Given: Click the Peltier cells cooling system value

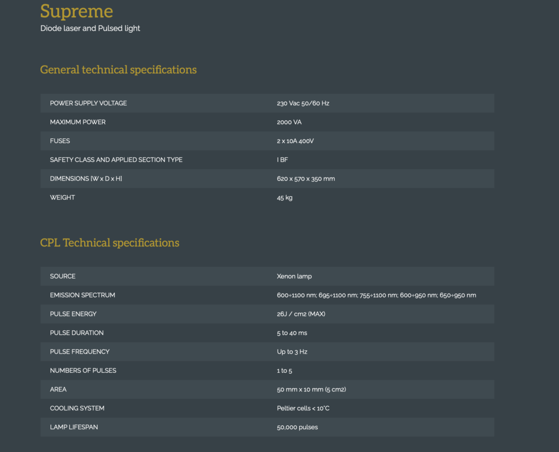Looking at the screenshot, I should [302, 408].
